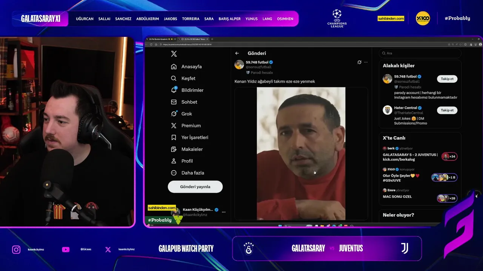Click YouTube icon in stream overlay
The width and height of the screenshot is (483, 271).
(66, 250)
